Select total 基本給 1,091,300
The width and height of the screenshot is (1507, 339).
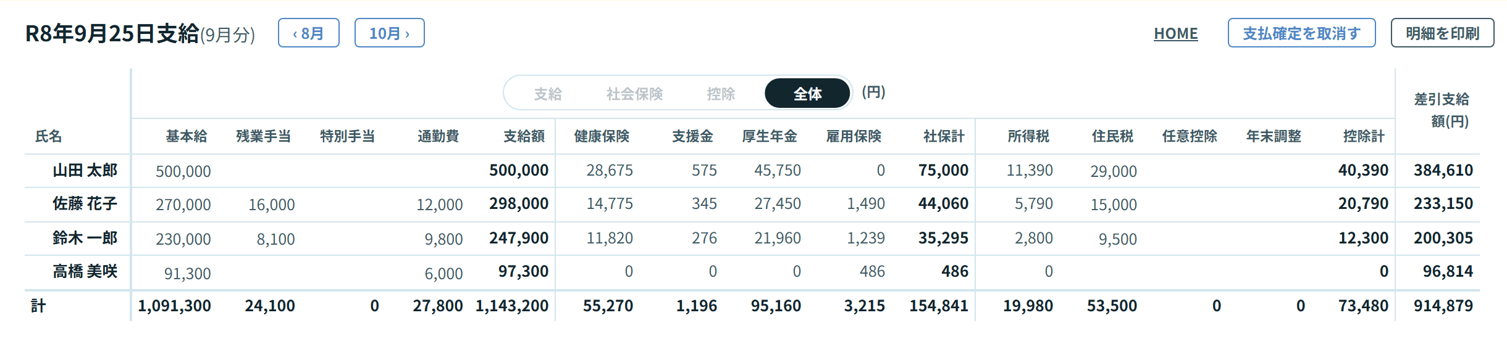point(175,306)
